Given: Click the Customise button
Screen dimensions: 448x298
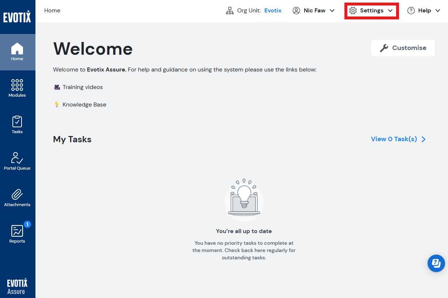Looking at the screenshot, I should [403, 48].
